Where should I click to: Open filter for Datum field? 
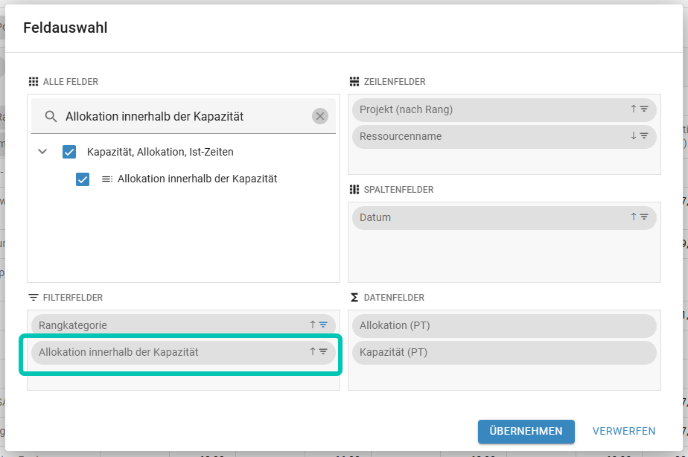click(644, 217)
